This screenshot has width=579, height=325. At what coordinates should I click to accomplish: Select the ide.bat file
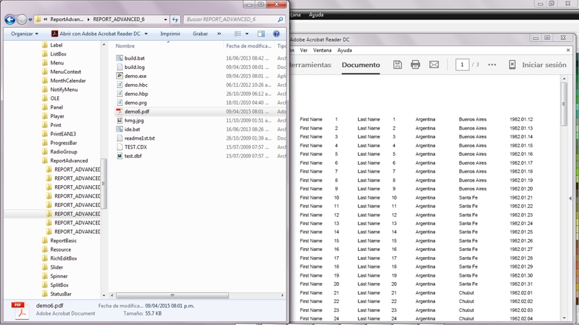[x=132, y=129]
